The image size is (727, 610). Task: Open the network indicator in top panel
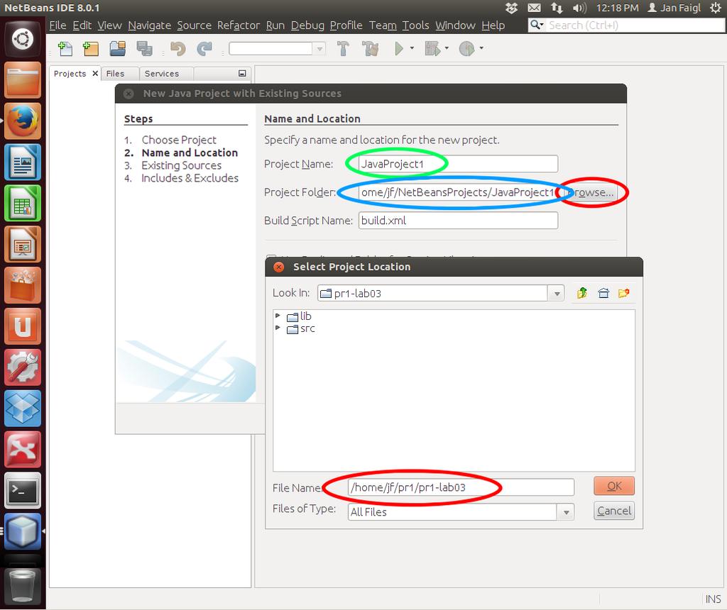coord(557,8)
